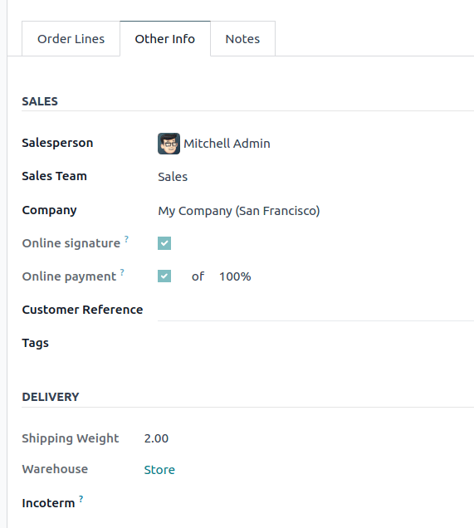Click Mitchell Admin avatar image
The width and height of the screenshot is (474, 528).
169,144
